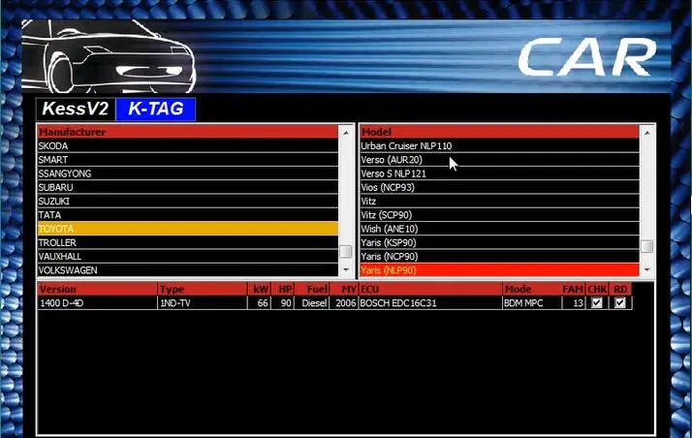Select the plain Vitz model row

499,202
